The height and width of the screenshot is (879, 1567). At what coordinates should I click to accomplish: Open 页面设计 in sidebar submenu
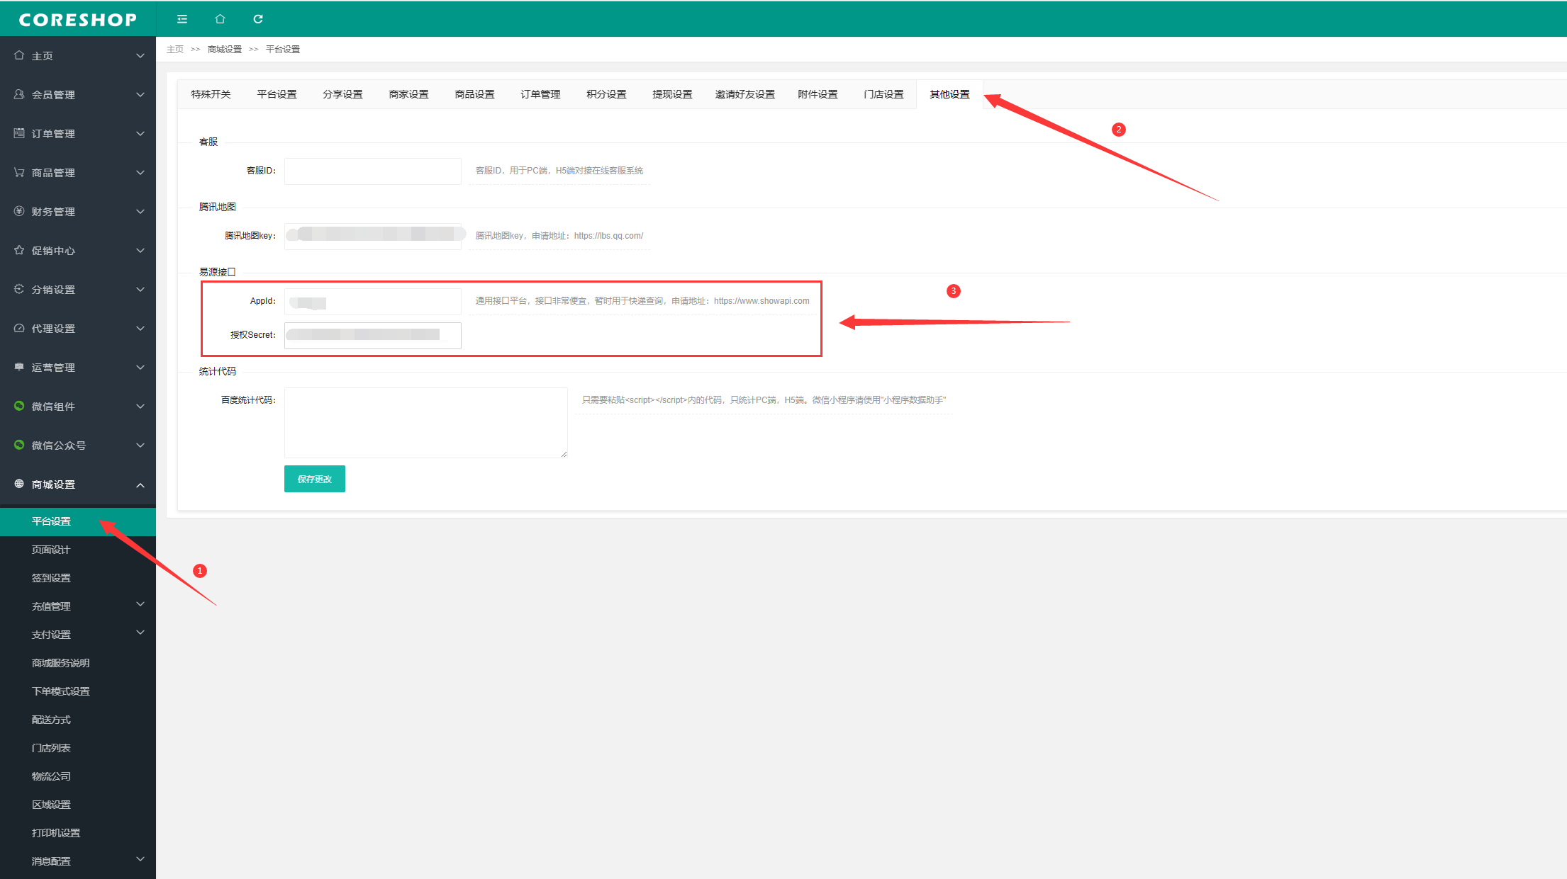pos(51,550)
